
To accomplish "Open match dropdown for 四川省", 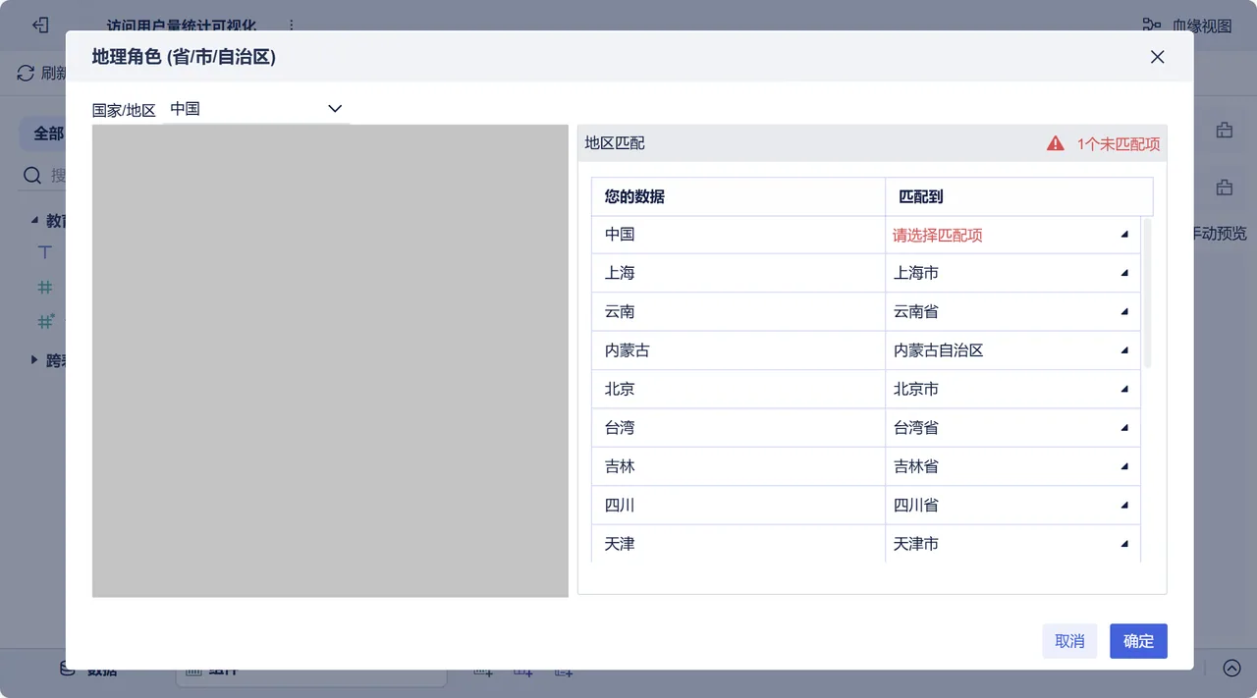I will click(1124, 506).
